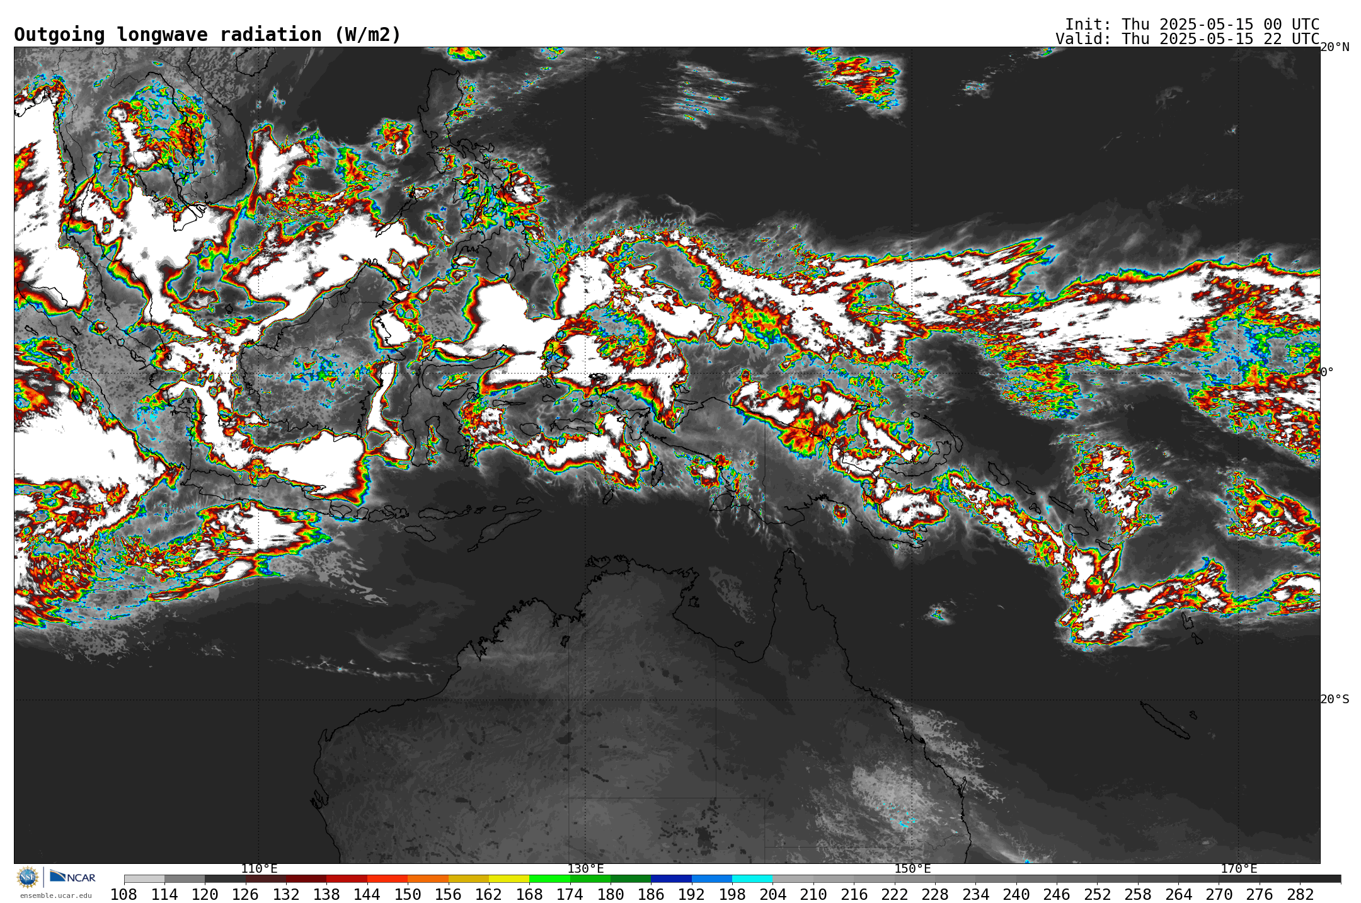Viewport: 1361px width, 903px height.
Task: Click the colorbar tick label 228
Action: 935,895
